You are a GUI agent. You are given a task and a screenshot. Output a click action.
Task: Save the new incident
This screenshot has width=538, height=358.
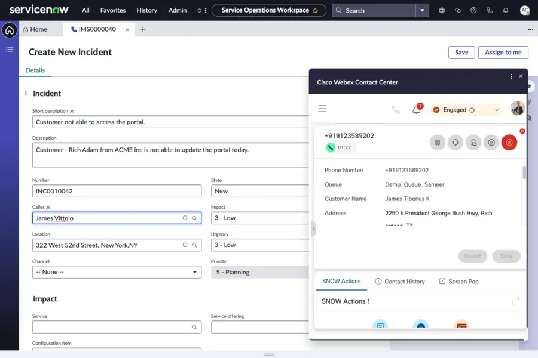(461, 52)
